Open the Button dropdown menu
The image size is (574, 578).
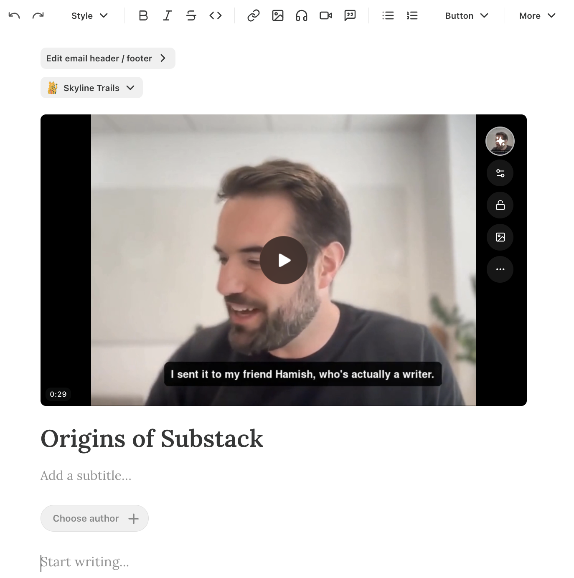tap(467, 16)
